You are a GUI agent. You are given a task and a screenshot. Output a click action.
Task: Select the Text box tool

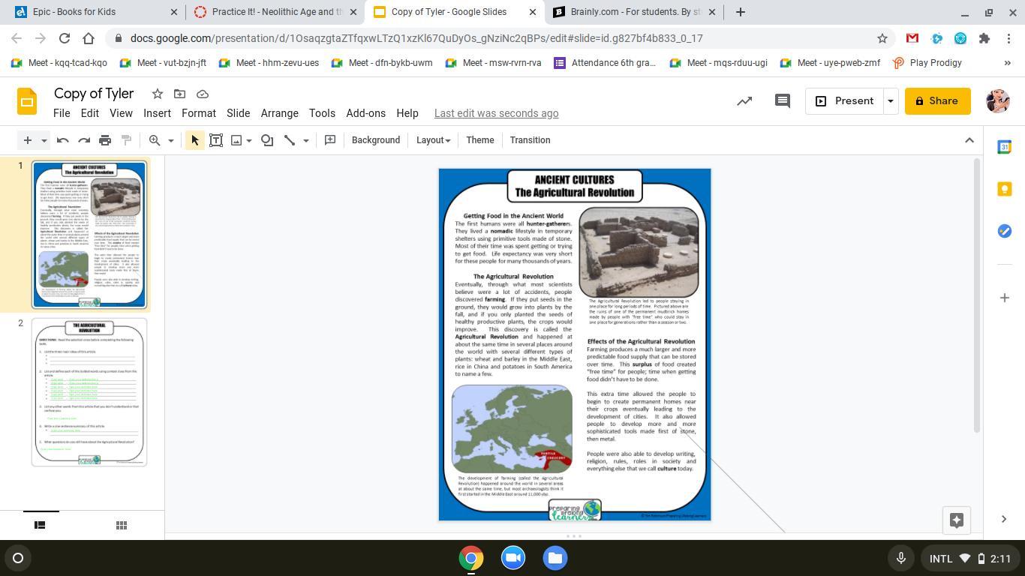coord(216,140)
